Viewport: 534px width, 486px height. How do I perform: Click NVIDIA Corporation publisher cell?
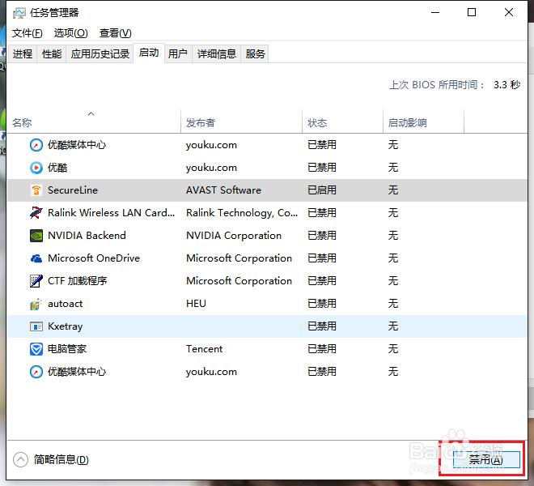click(234, 236)
